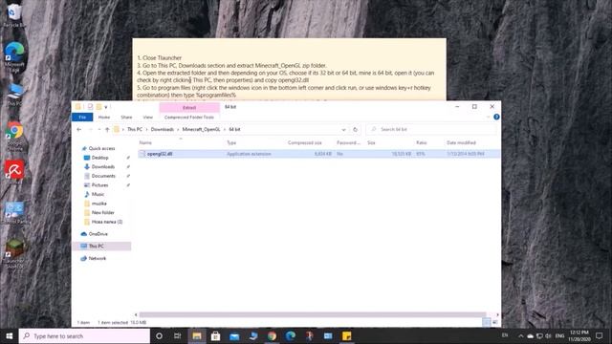Open Music in navigation pane
Screen dimensions: 612x344
98,194
